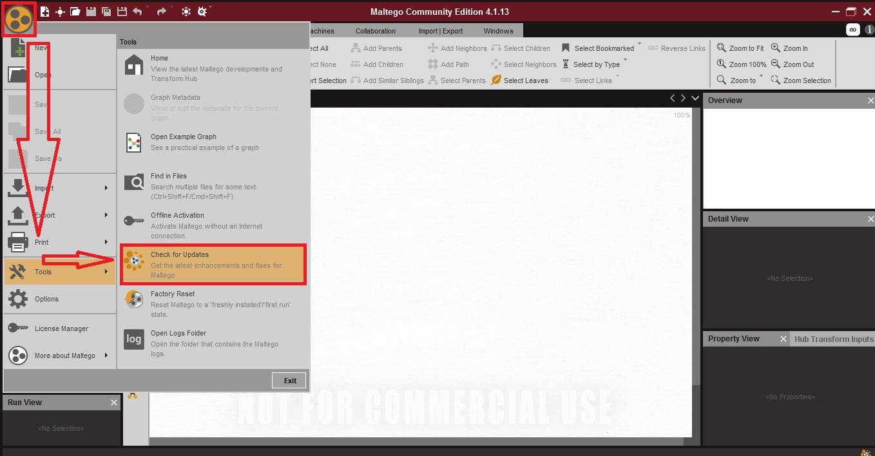
Task: Open the Export submenu
Action: click(59, 215)
